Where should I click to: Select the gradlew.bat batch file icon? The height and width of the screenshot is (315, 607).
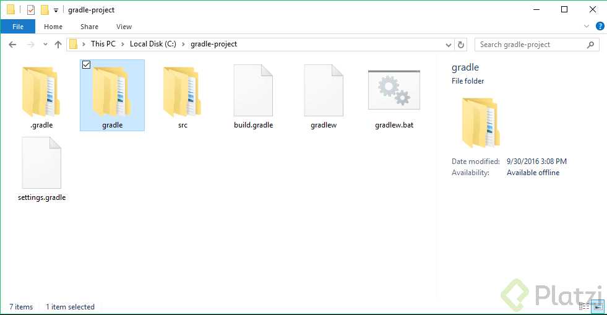(x=394, y=90)
